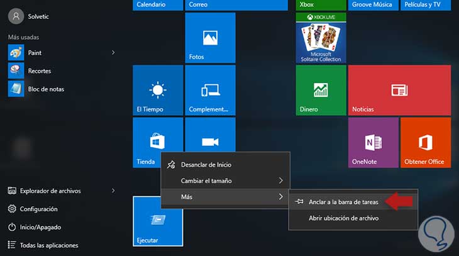The image size is (459, 256).
Task: Launch the Ejecutar tile
Action: click(158, 221)
